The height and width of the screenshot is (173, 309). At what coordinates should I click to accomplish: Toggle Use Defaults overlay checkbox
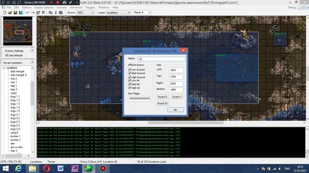(x=7, y=55)
